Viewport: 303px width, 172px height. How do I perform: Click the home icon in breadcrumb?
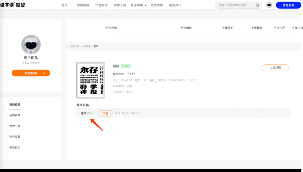pyautogui.click(x=67, y=46)
